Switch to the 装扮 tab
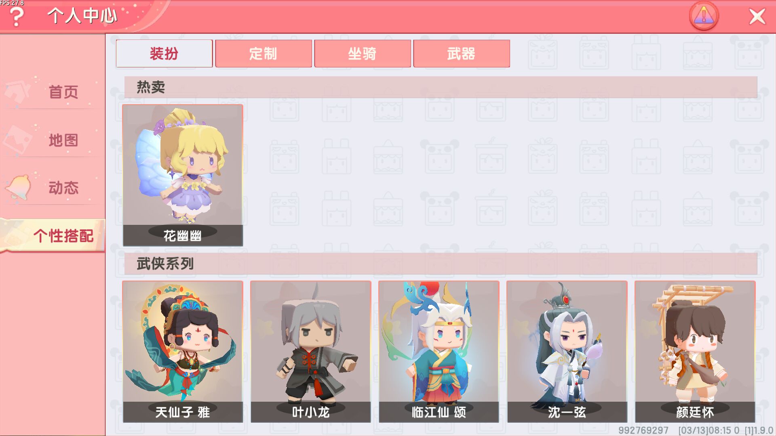This screenshot has height=436, width=776. [164, 53]
